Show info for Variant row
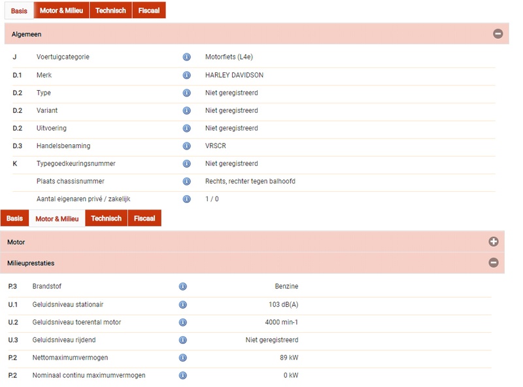 pyautogui.click(x=186, y=110)
